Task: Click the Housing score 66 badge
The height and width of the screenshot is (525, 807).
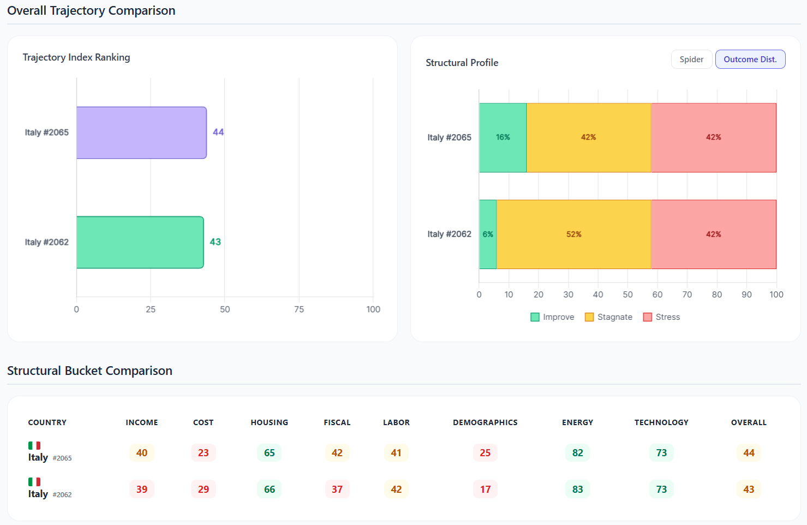Action: [x=270, y=490]
